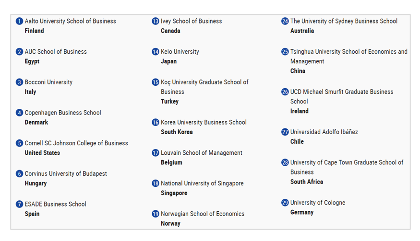Click University of Cape Town Graduate School
Image resolution: width=420 pixels, height=241 pixels.
pyautogui.click(x=347, y=167)
